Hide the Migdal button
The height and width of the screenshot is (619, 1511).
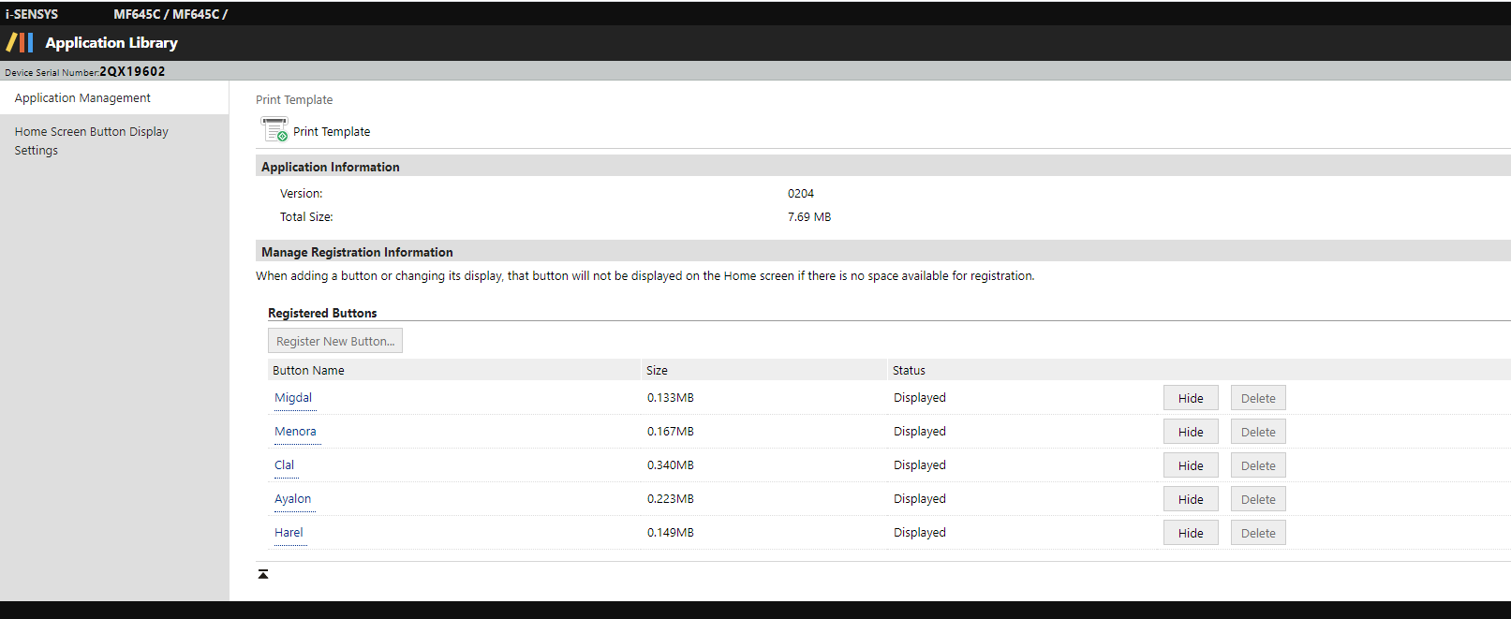coord(1191,398)
